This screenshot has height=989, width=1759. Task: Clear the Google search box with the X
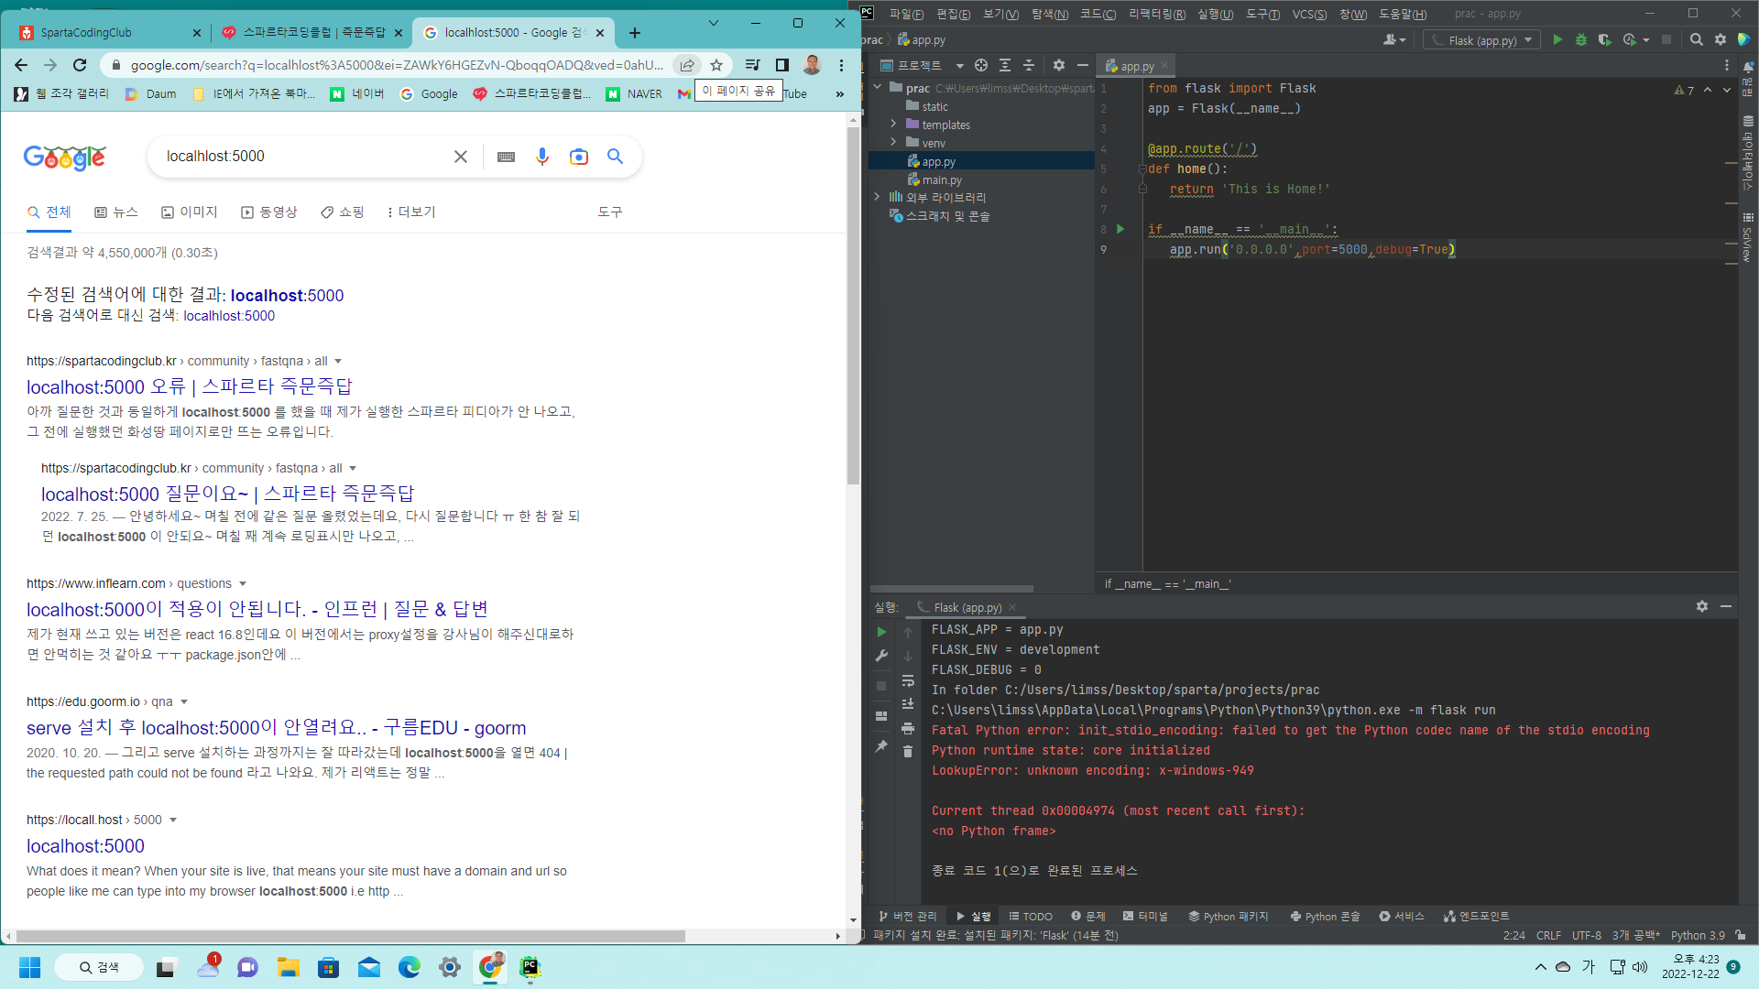(x=461, y=157)
